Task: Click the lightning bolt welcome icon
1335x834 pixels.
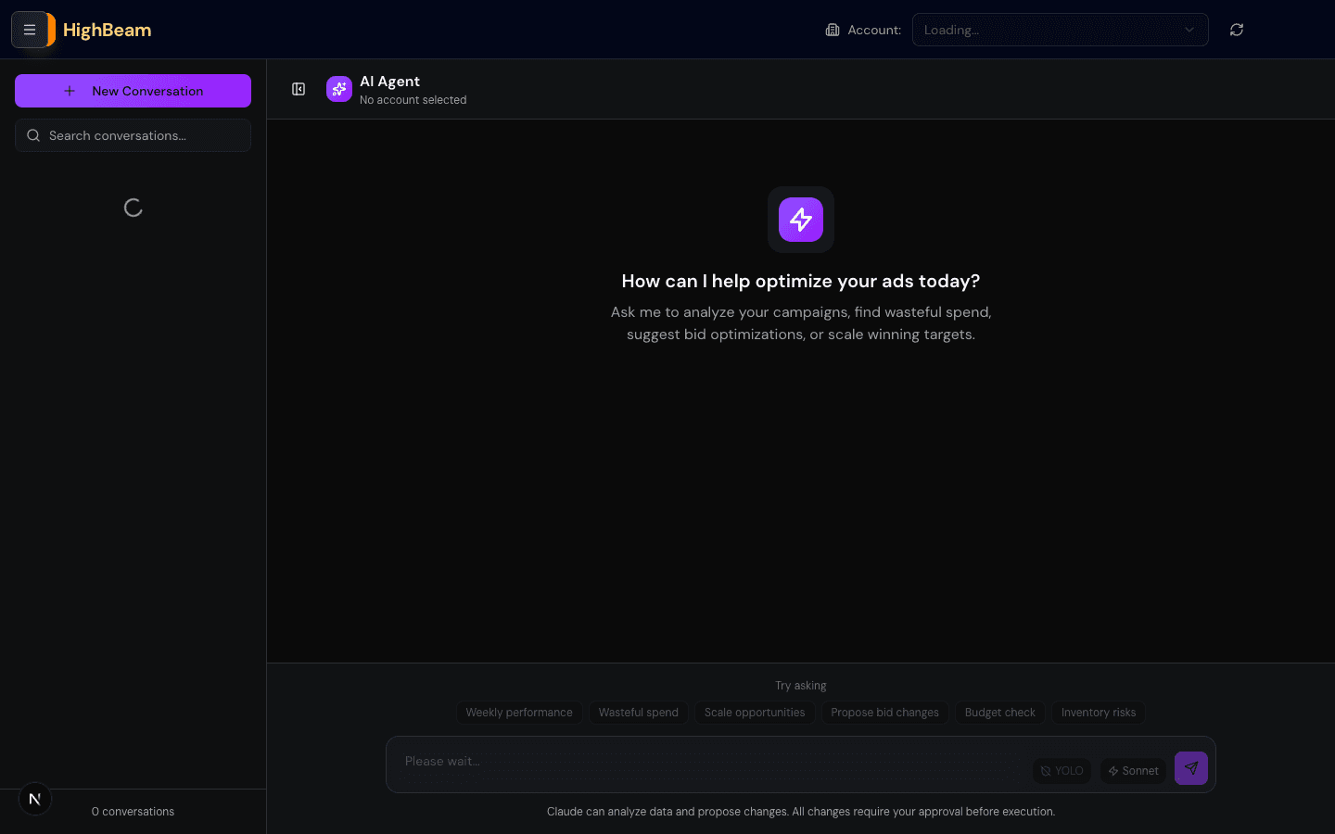Action: (x=800, y=220)
